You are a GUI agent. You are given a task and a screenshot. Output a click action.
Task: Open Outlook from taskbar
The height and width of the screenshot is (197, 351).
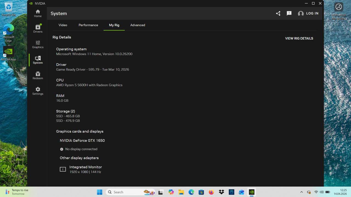[241, 192]
